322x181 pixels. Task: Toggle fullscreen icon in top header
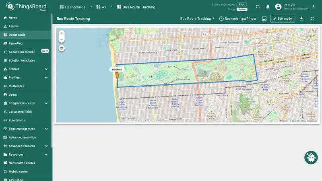coord(258,7)
